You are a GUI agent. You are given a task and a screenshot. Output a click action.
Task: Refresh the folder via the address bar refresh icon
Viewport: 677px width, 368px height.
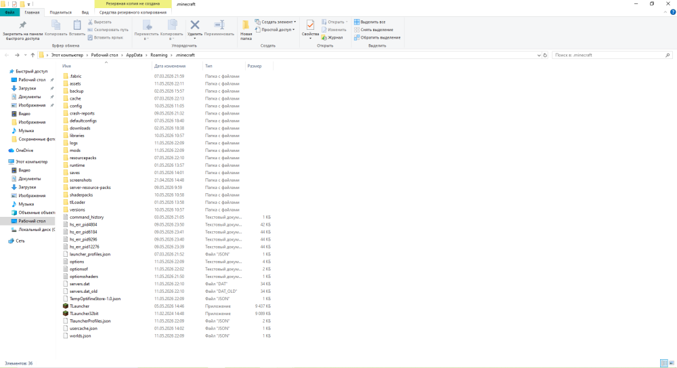click(x=545, y=56)
